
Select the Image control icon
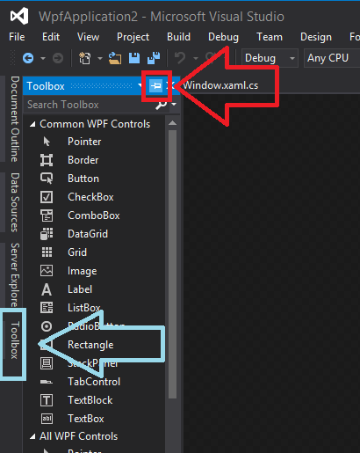click(x=47, y=271)
